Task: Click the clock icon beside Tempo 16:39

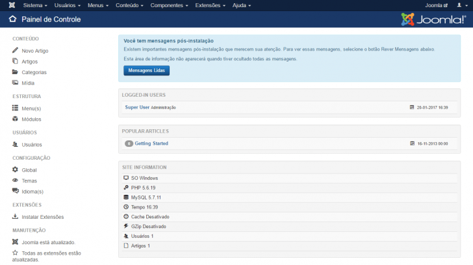Action: [126, 207]
